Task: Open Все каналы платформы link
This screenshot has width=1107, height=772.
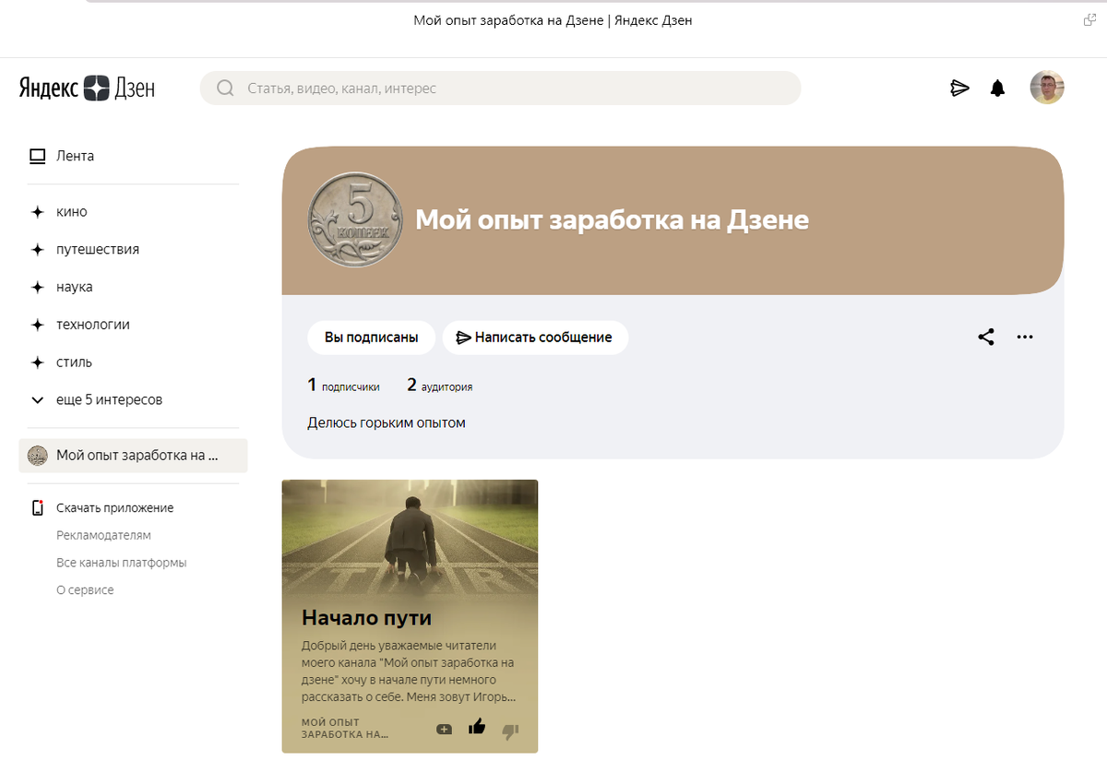Action: tap(121, 563)
